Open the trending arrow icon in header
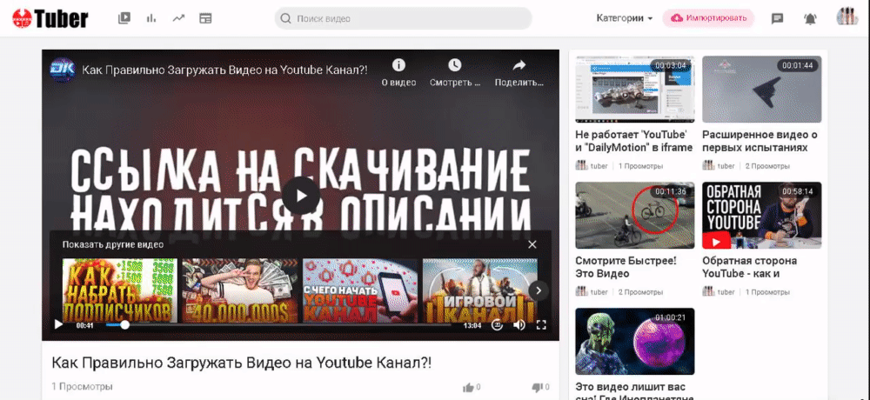Viewport: 870px width, 400px height. tap(178, 18)
